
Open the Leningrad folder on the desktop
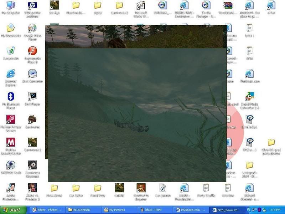pos(249,165)
